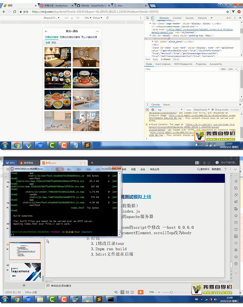Open the three-dot menu in mobile page header
Viewport: 243px width, 307px height.
(97, 31)
